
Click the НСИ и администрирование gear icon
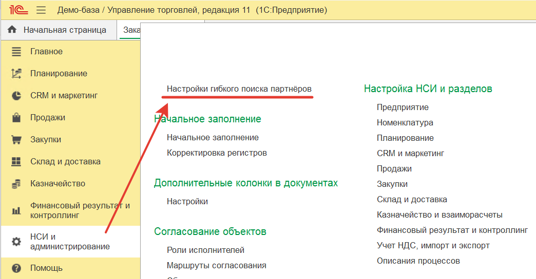(16, 242)
